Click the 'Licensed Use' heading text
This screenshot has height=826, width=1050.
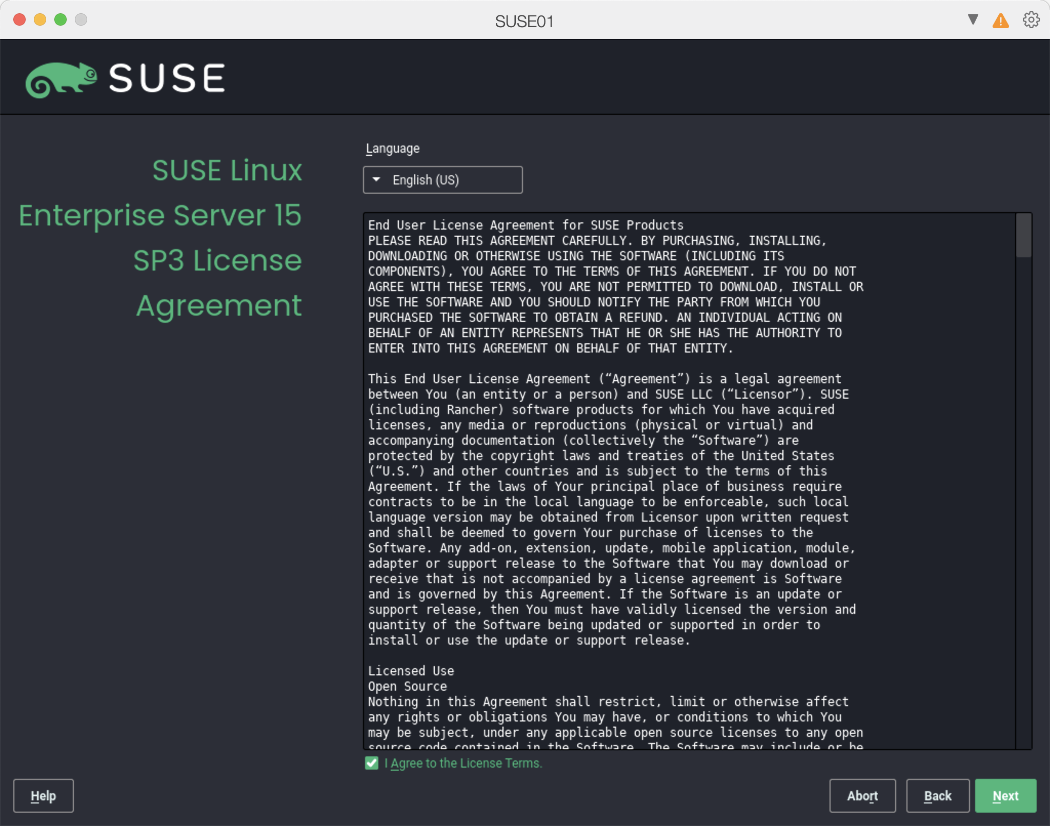(x=411, y=671)
